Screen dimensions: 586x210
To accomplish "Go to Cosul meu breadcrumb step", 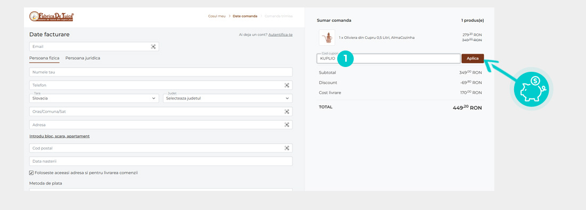I will [x=217, y=16].
